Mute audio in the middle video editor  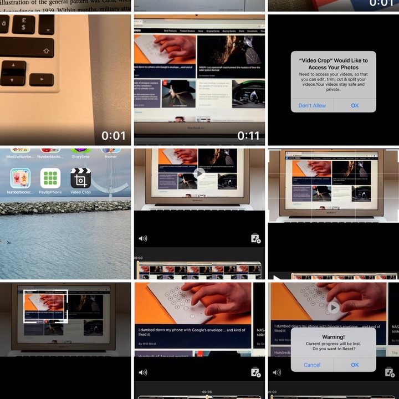pyautogui.click(x=143, y=238)
